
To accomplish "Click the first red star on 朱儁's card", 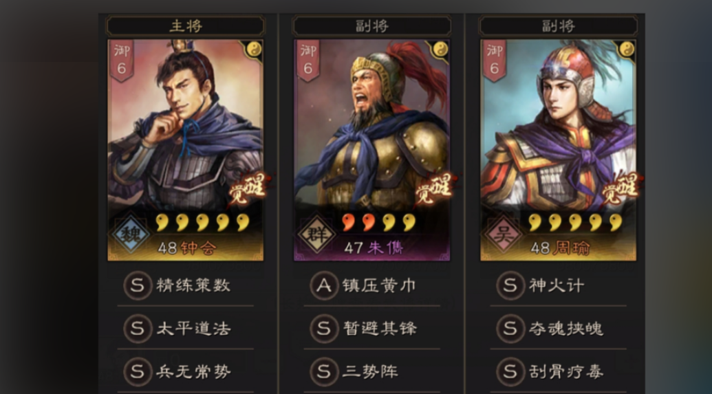I will 348,222.
